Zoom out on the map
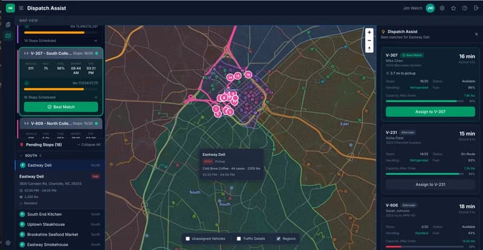483x250 pixels. tap(369, 40)
